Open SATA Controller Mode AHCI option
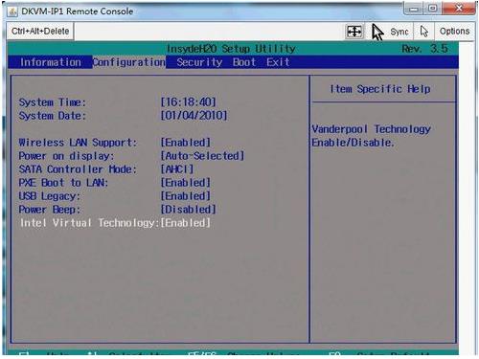Viewport: 479px width, 359px height. coord(177,169)
